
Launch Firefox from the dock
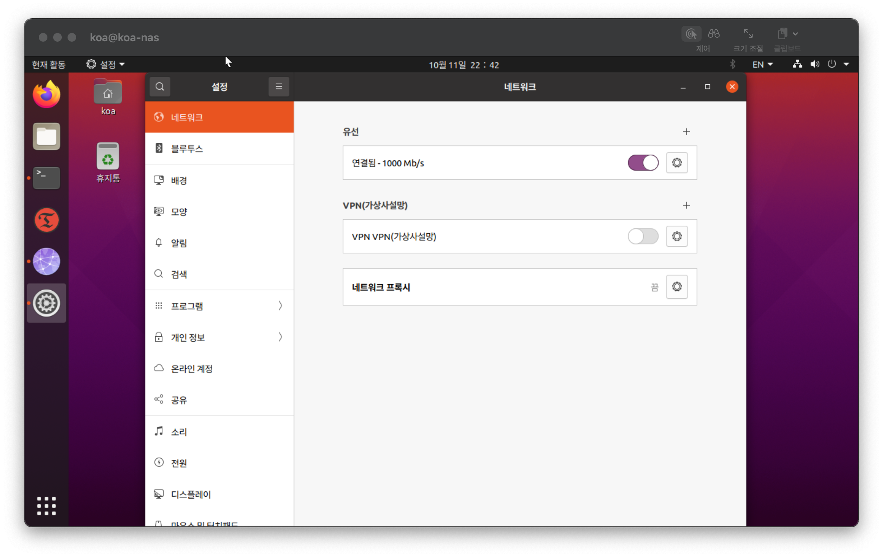click(47, 95)
